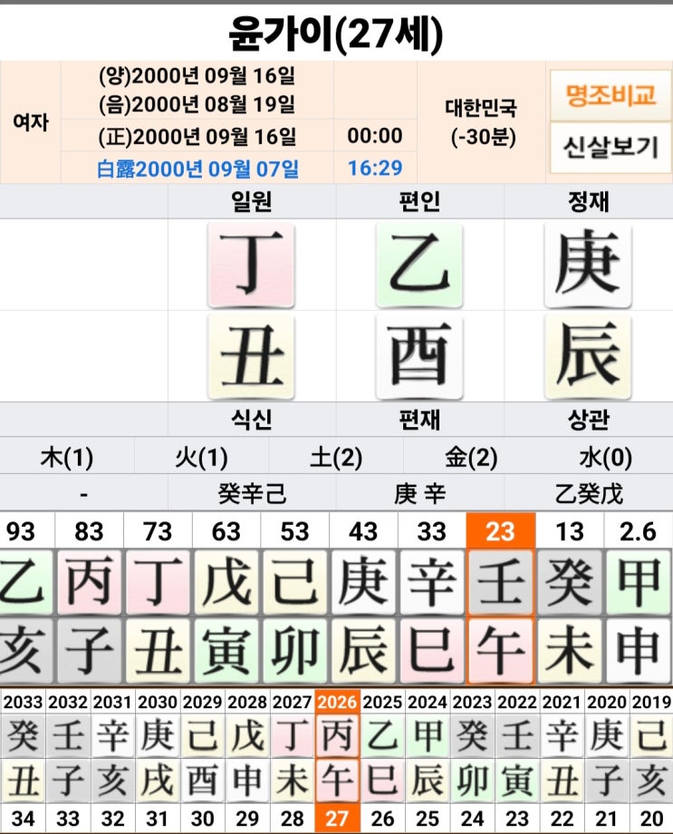This screenshot has width=673, height=834.
Task: Tap the 00:00 birth time cell
Action: coord(375,136)
